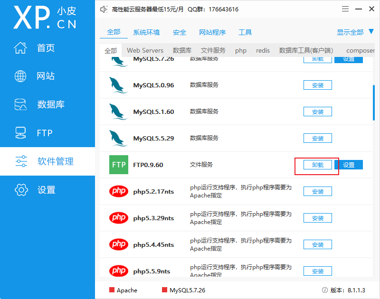Viewport: 380px width, 299px height.
Task: Click the speaker announcement icon
Action: (x=104, y=9)
